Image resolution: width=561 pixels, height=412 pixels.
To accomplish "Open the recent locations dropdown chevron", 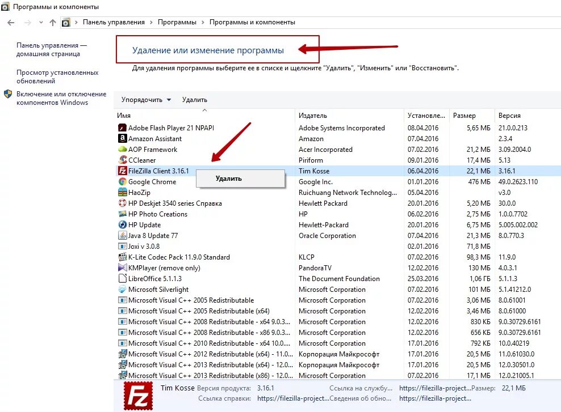I will [41, 23].
